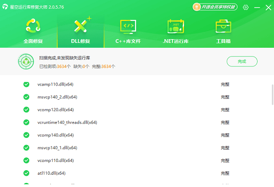Select vcomp110.dll(x64) file name
This screenshot has height=187, width=274.
56,161
